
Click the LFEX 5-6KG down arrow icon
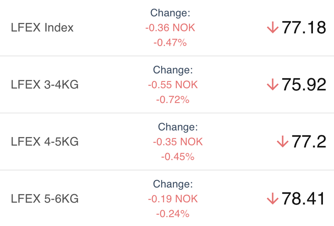(272, 199)
